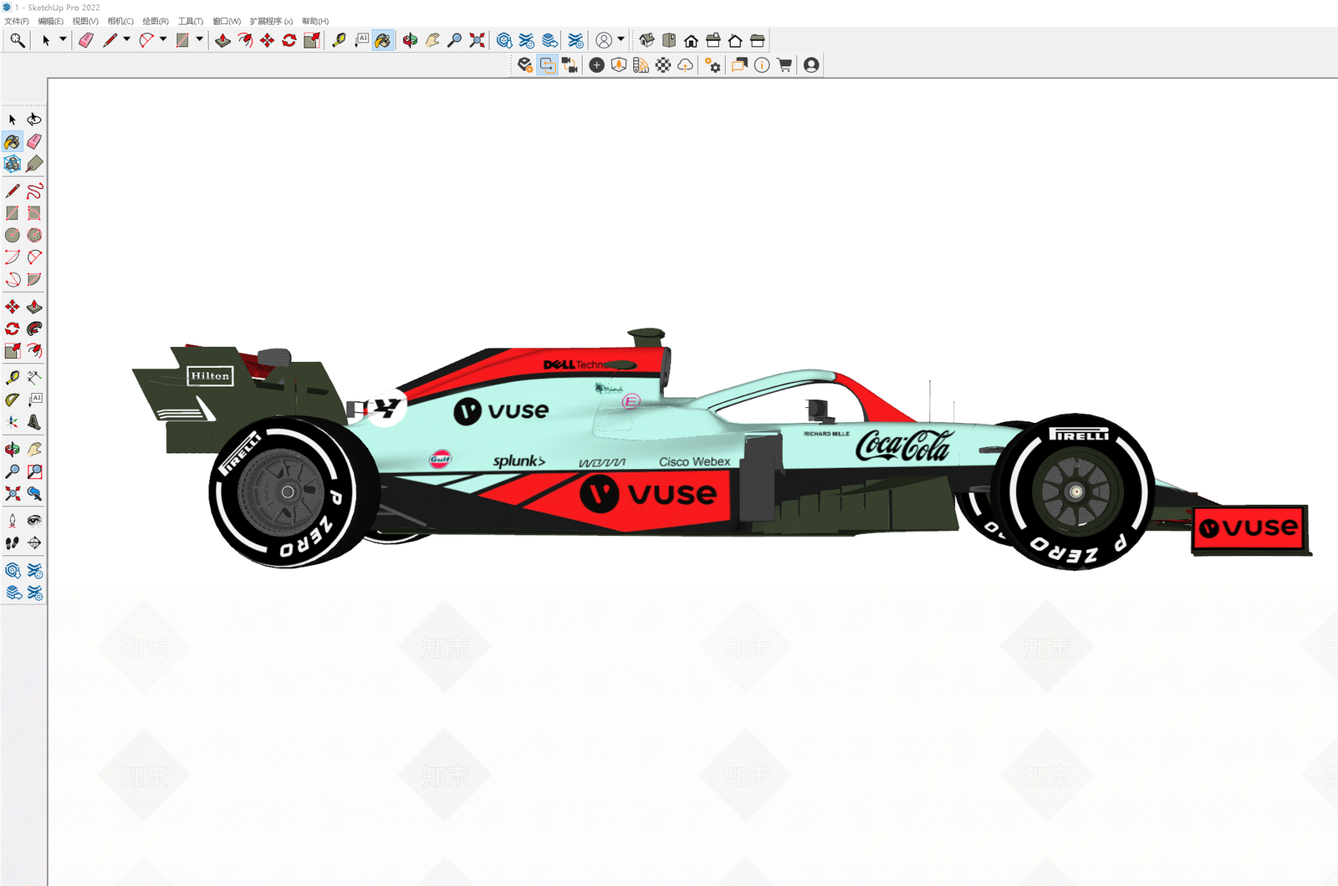Open the Model Info circle-i icon
Image resolution: width=1338 pixels, height=886 pixels.
click(x=762, y=65)
